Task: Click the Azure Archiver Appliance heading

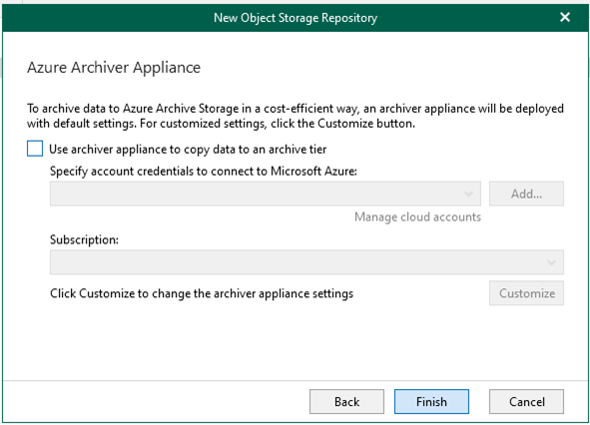Action: click(114, 68)
